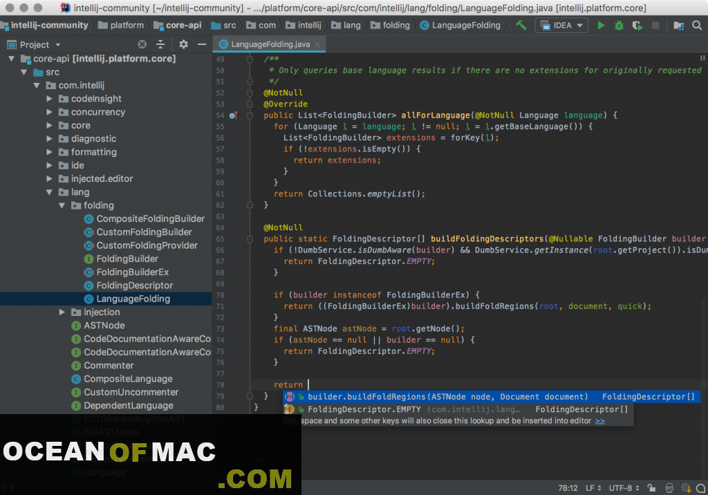Select CompositeLanguage in project tree
Viewport: 708px width, 495px height.
pos(122,379)
